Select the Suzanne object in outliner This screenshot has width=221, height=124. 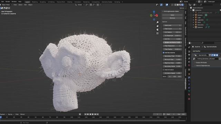[x=200, y=27]
